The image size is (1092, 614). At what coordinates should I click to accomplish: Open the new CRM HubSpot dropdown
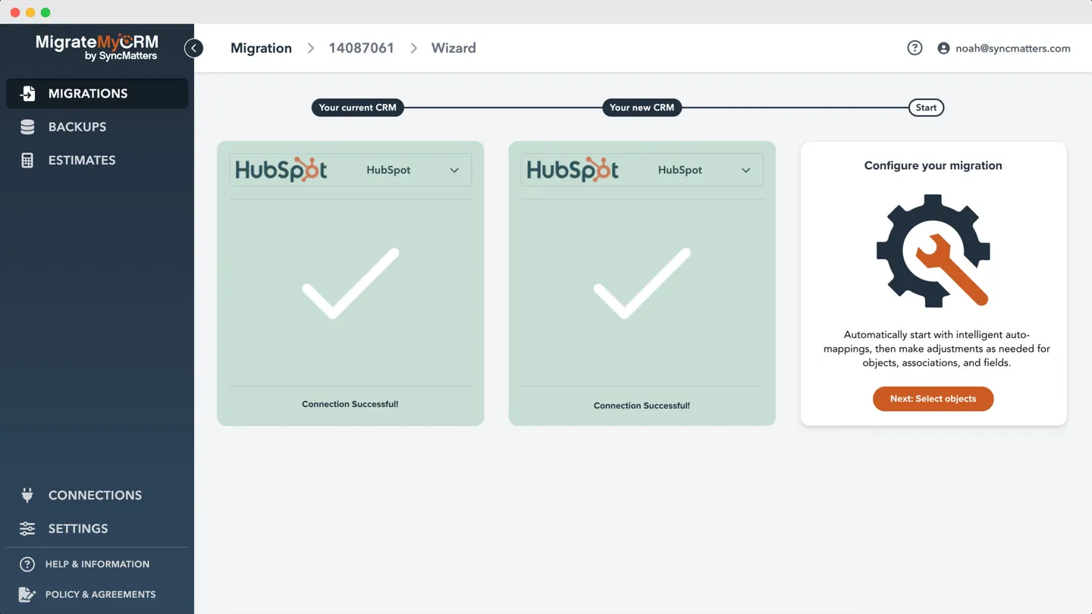coord(642,170)
